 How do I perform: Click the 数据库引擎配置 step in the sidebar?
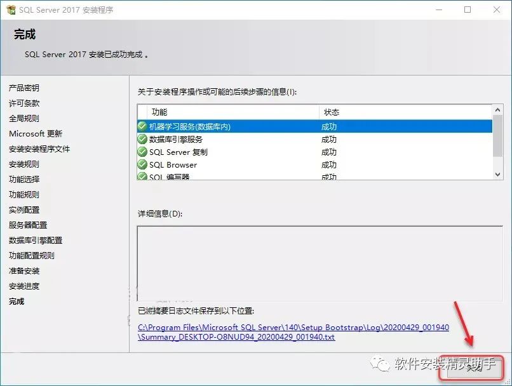36,241
